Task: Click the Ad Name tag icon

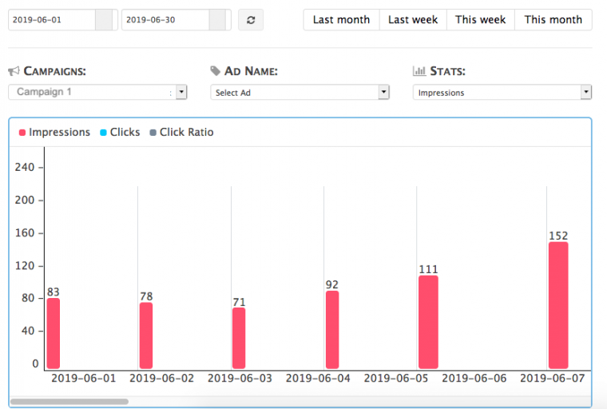Action: pos(215,70)
